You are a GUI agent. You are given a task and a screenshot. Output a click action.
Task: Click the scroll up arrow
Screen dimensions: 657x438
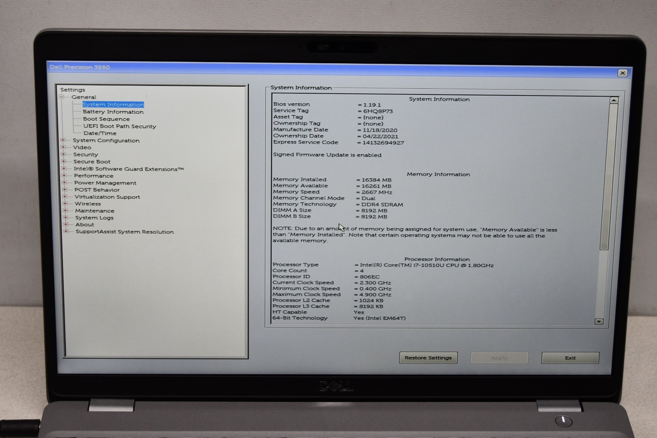[613, 100]
